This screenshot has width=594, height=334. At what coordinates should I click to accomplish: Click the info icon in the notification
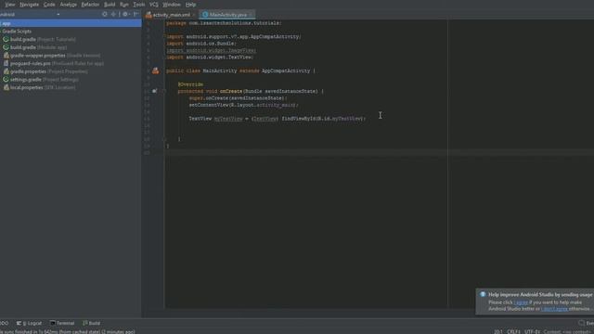click(x=483, y=294)
